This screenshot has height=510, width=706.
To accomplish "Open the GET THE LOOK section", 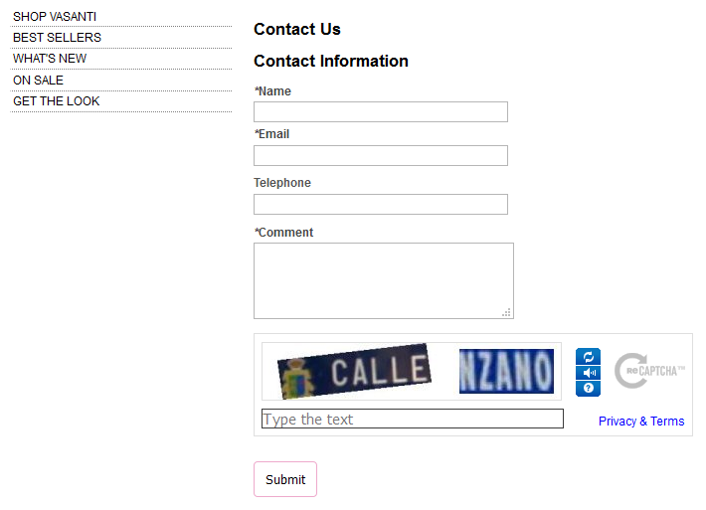I will [x=57, y=101].
